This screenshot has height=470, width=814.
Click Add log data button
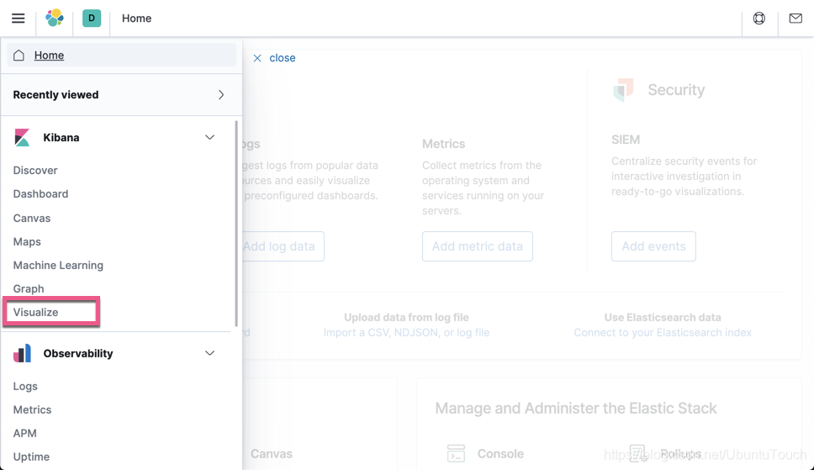pyautogui.click(x=283, y=246)
